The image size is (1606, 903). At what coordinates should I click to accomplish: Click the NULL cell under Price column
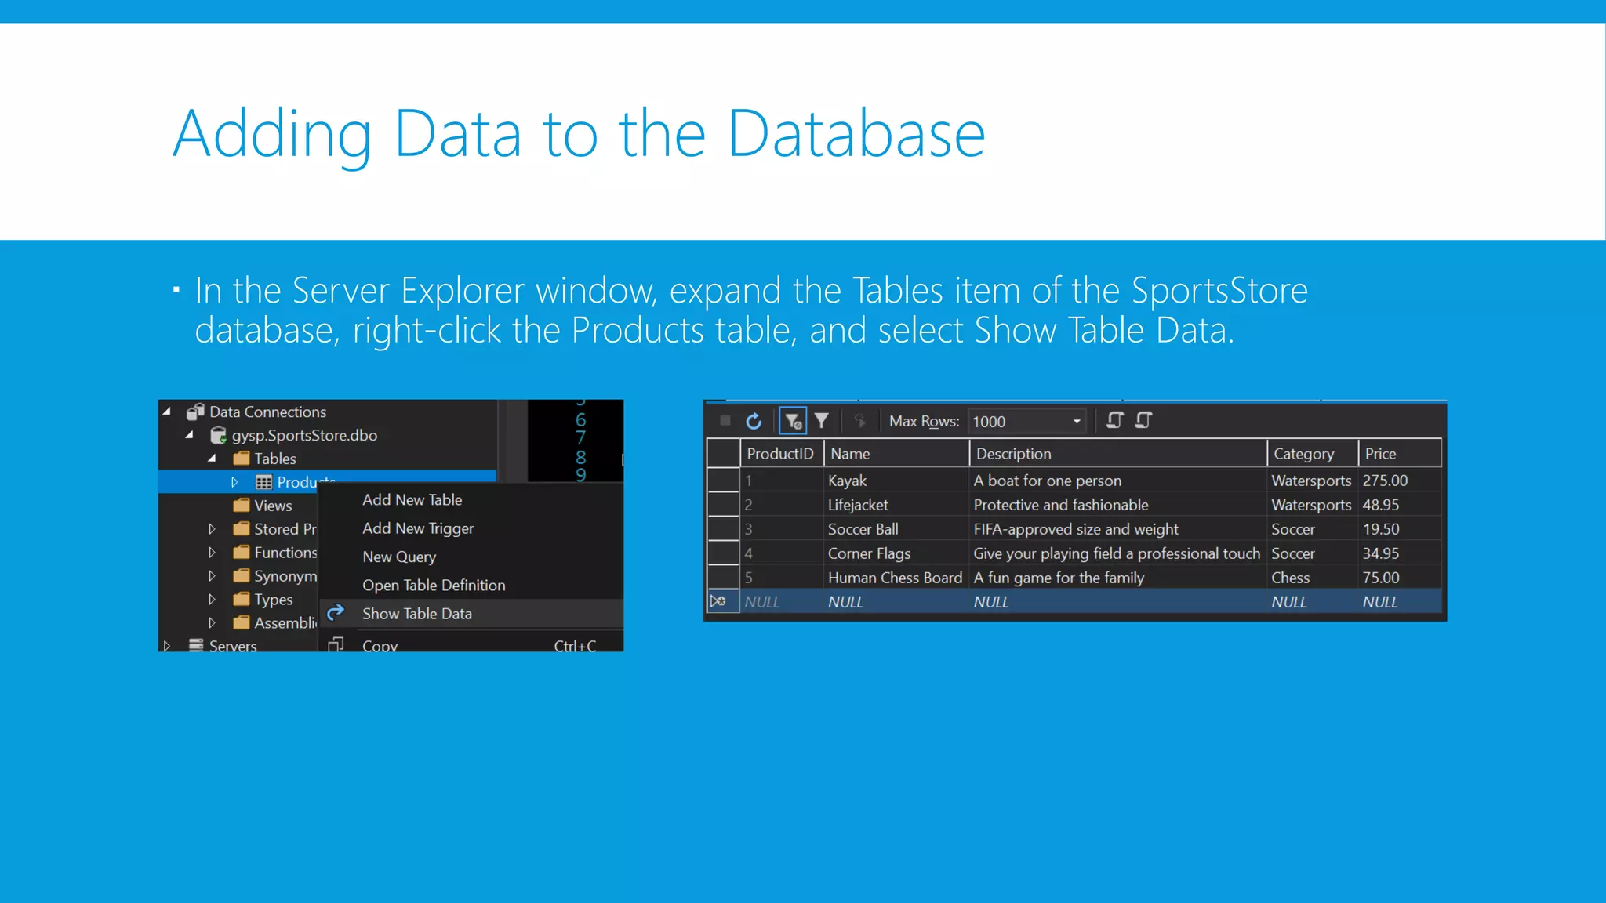[1401, 601]
